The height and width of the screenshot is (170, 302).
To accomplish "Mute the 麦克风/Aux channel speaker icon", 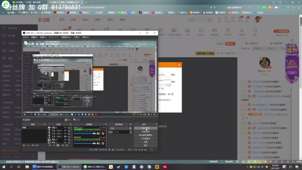I will (x=99, y=133).
